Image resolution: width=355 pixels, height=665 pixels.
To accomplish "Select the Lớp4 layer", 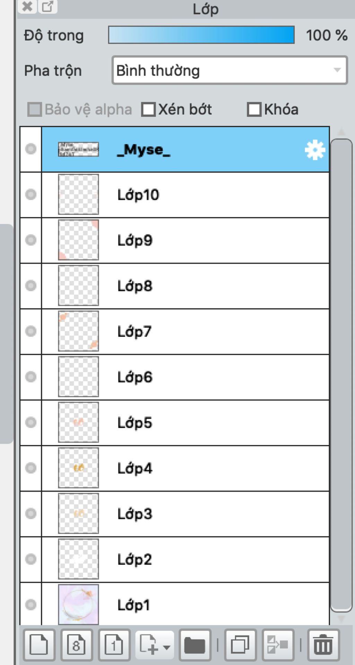I will pos(185,468).
